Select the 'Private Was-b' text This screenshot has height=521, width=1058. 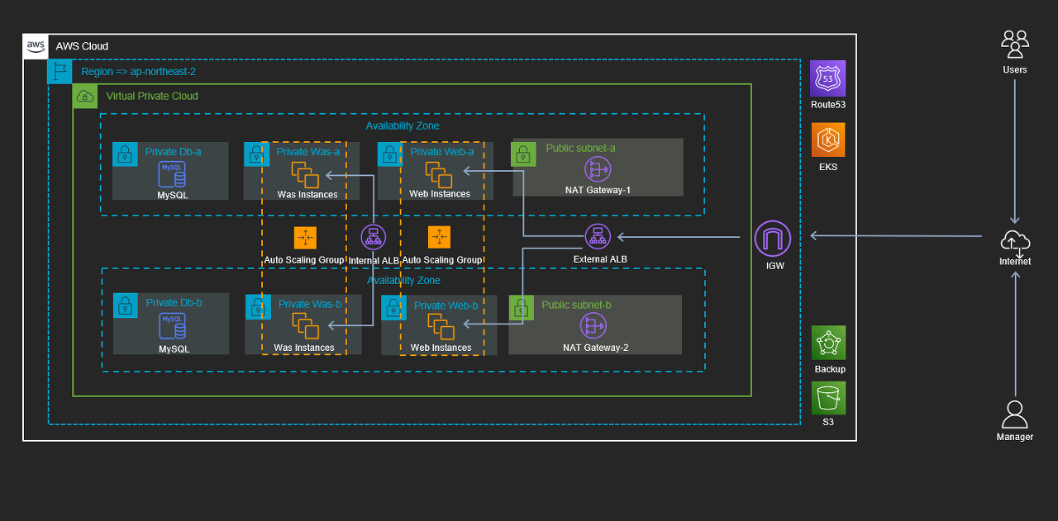(310, 304)
